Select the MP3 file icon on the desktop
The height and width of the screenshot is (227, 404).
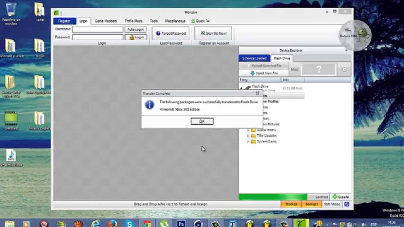[x=11, y=158]
